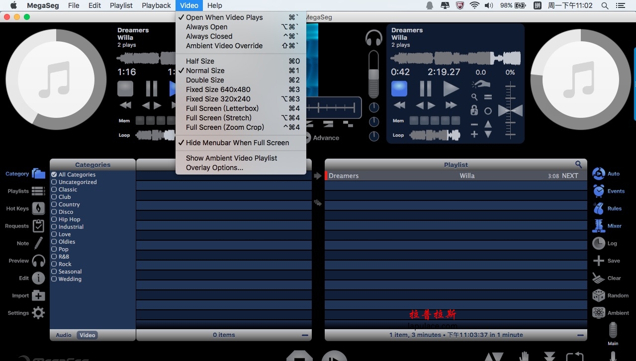636x361 pixels.
Task: Select the Club category
Action: (61, 197)
